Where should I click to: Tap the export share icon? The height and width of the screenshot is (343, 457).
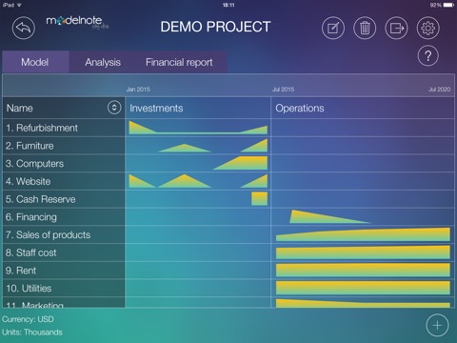[396, 29]
